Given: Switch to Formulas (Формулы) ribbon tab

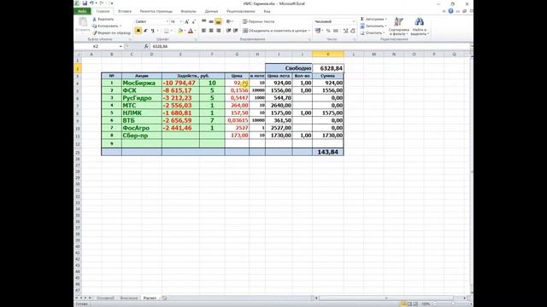Looking at the screenshot, I should (188, 11).
